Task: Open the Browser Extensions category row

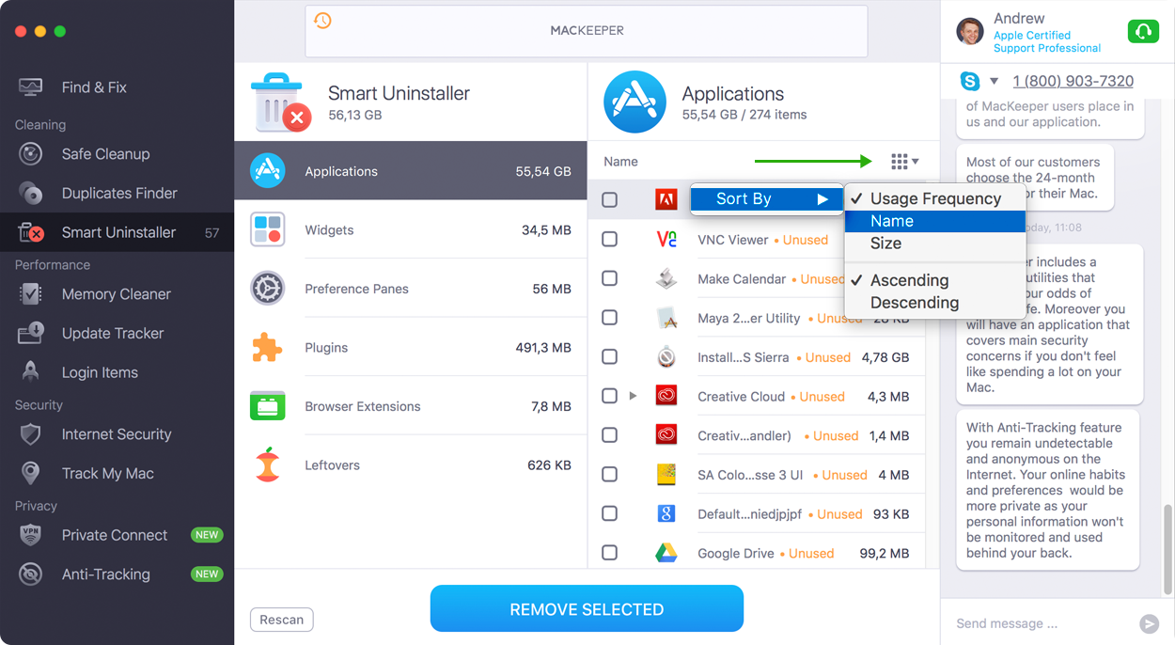Action: click(411, 406)
